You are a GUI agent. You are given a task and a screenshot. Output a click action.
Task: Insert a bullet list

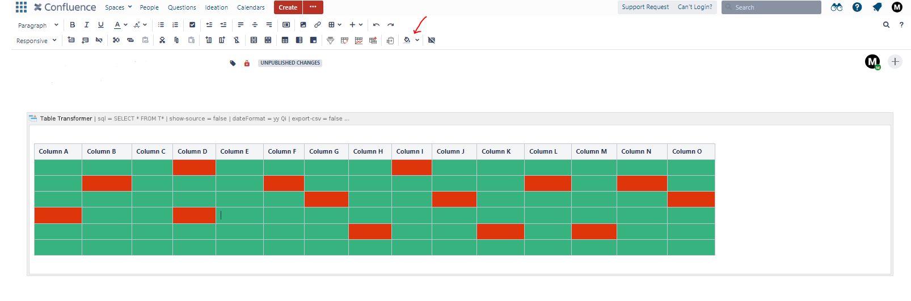coord(161,25)
